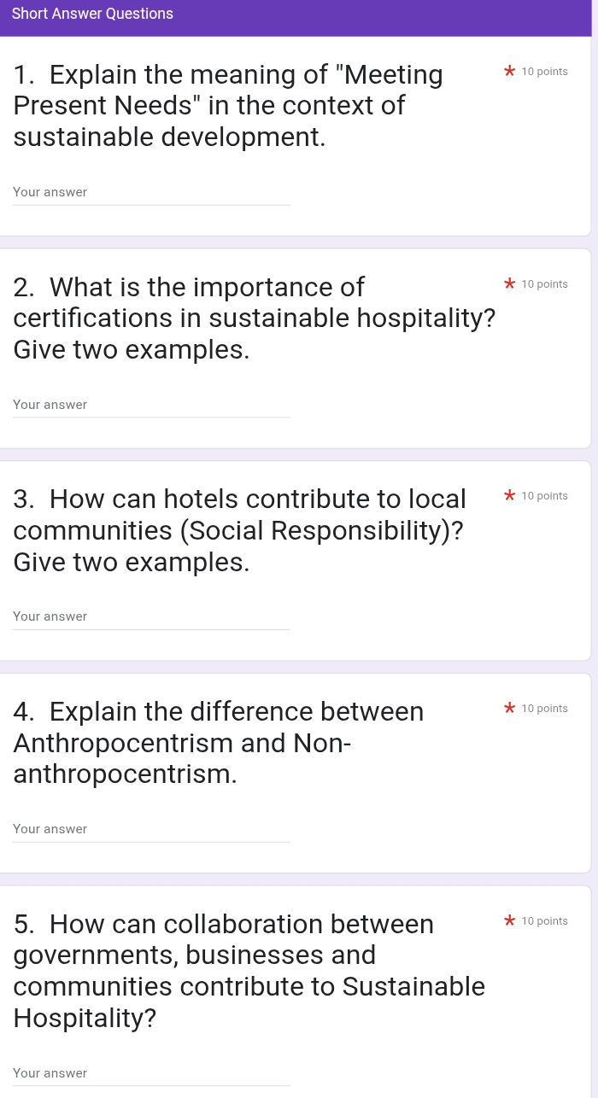Activate the answer field for question 5
598x1098 pixels.
click(150, 1073)
